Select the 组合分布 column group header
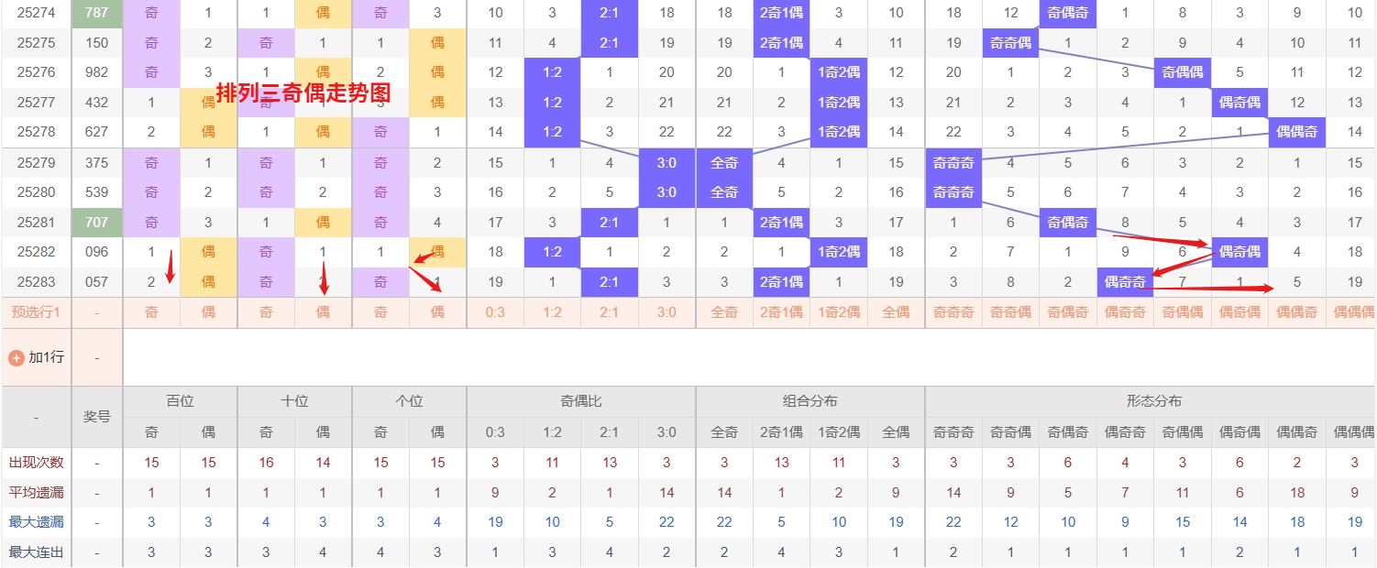1377x568 pixels. click(x=810, y=401)
